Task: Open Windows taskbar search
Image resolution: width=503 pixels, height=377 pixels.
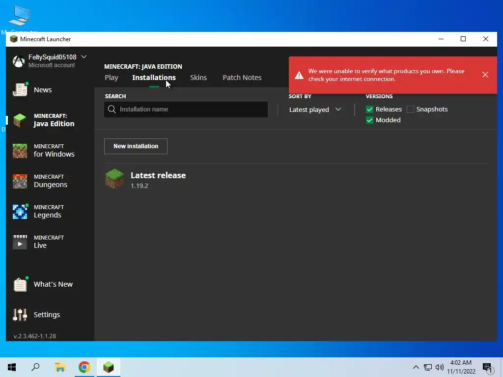Action: (35, 367)
